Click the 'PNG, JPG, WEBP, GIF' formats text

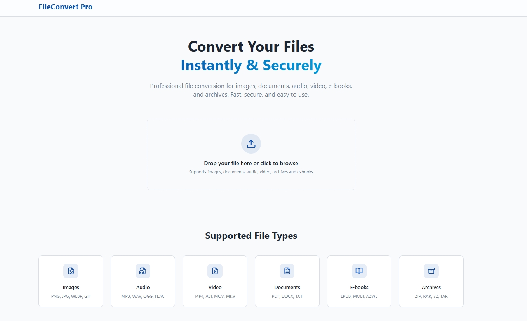71,296
